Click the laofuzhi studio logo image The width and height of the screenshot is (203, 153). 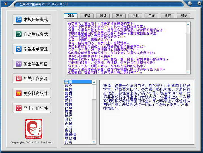coord(34,129)
